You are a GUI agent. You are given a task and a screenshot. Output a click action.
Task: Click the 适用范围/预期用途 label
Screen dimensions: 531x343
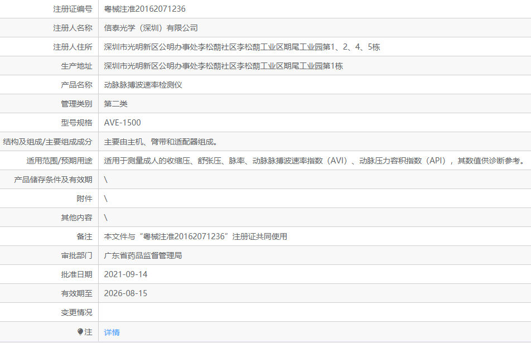point(59,161)
